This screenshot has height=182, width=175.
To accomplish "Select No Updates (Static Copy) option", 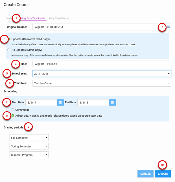I will 9,50.
